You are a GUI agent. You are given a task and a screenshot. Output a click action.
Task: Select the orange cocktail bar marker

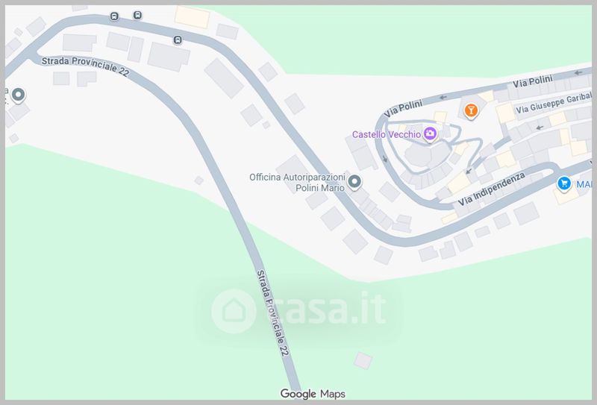point(471,111)
